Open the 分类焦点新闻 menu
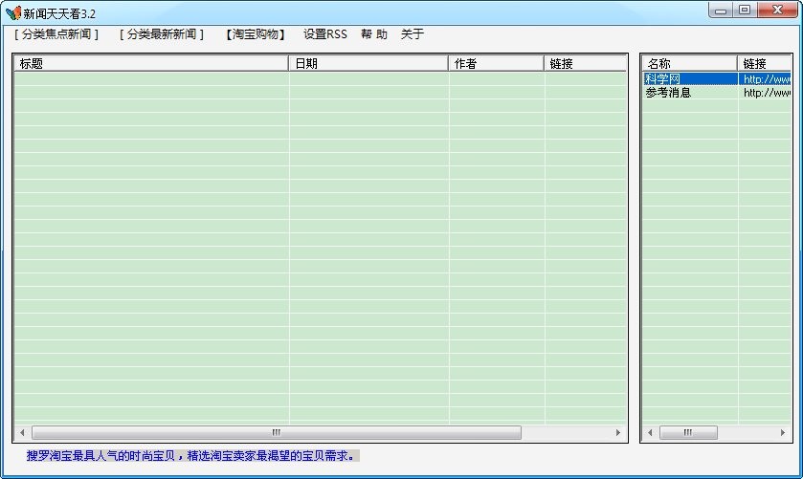Screen dimensions: 803x479 point(56,34)
